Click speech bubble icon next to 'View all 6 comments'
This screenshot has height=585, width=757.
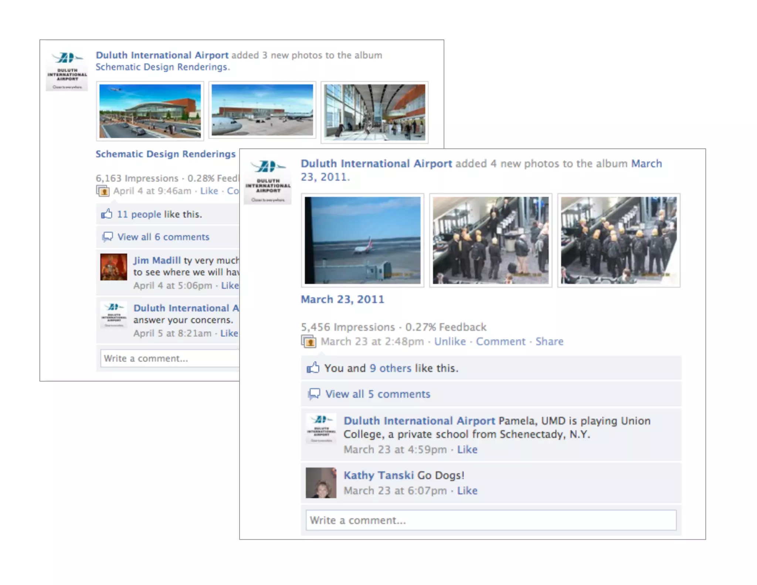108,237
